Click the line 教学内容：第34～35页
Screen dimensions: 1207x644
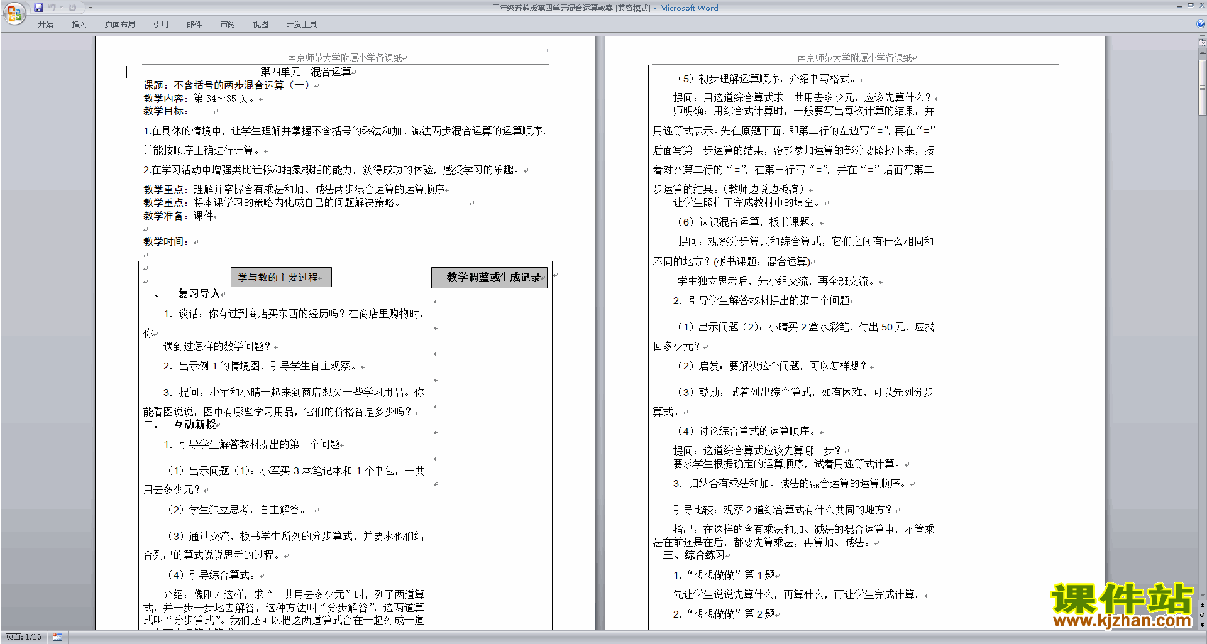tap(199, 98)
